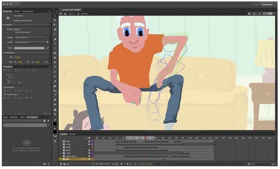The width and height of the screenshot is (280, 169).
Task: Toggle the lock on legs layer
Action: [x=89, y=159]
